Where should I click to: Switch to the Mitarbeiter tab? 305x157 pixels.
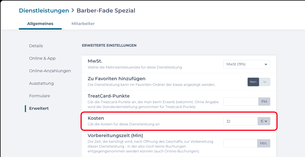click(x=83, y=24)
